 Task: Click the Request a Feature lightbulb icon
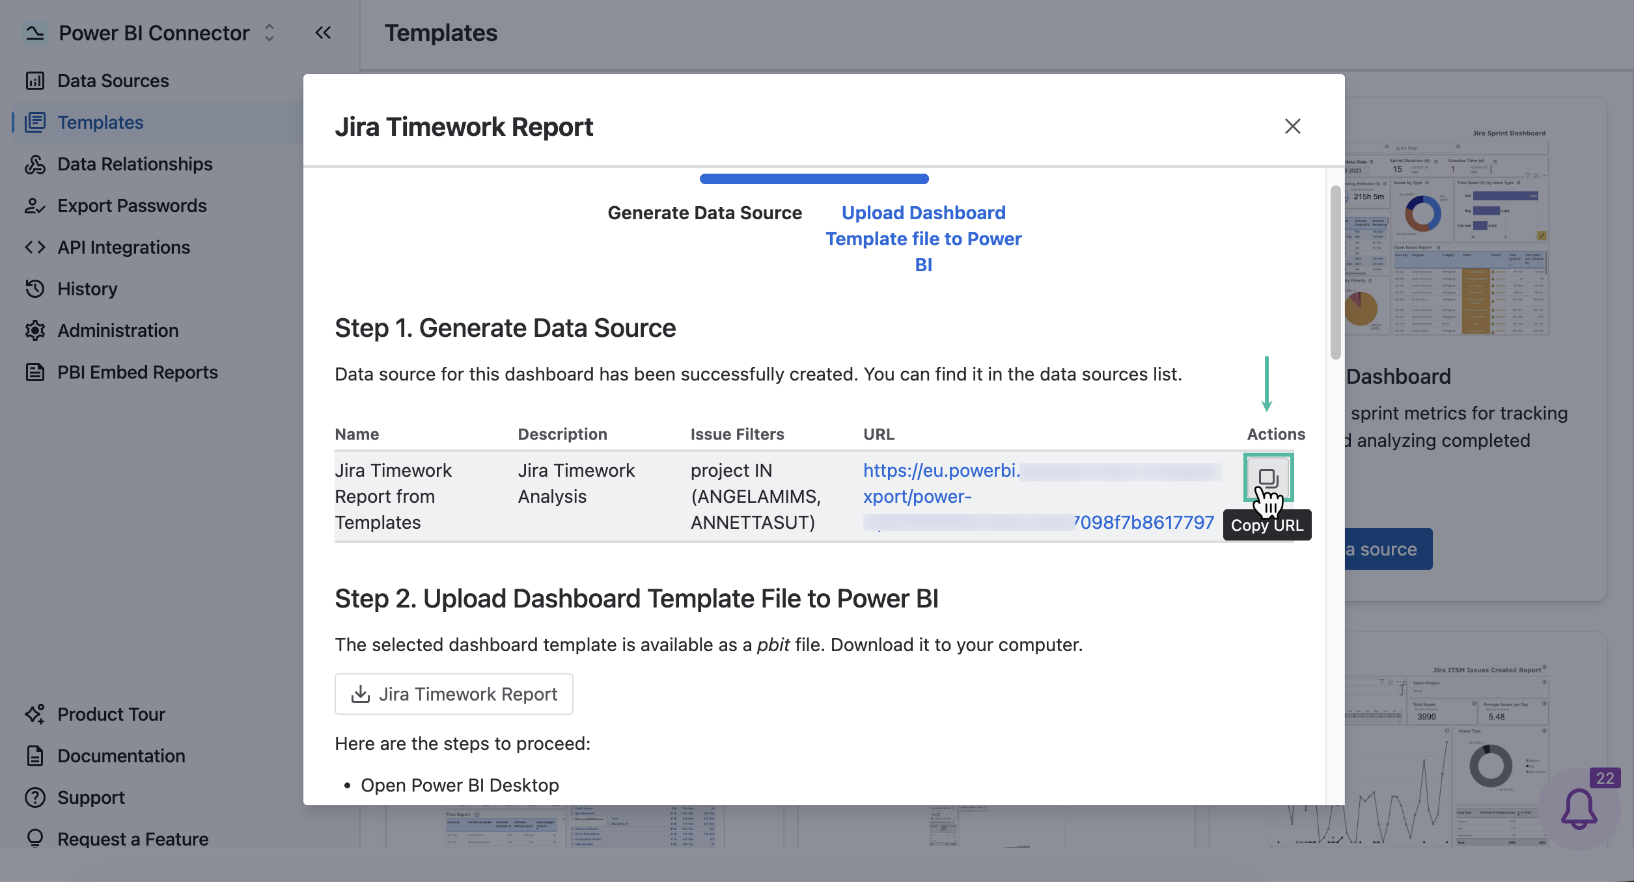point(35,838)
